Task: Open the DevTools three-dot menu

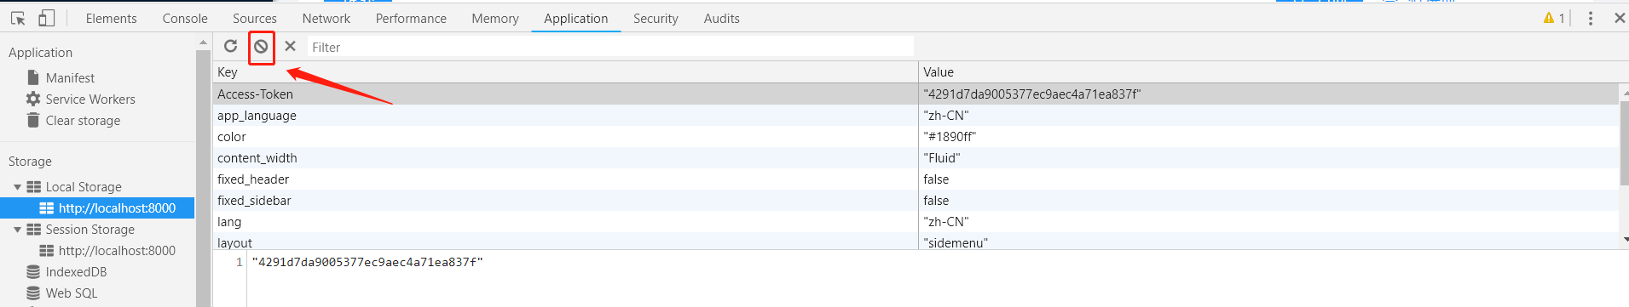Action: coord(1590,18)
